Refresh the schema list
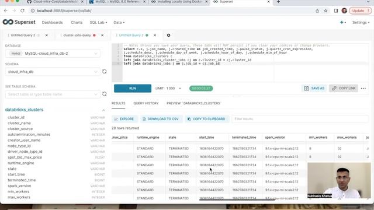Viewport: 374px width, 210px height. (105, 72)
